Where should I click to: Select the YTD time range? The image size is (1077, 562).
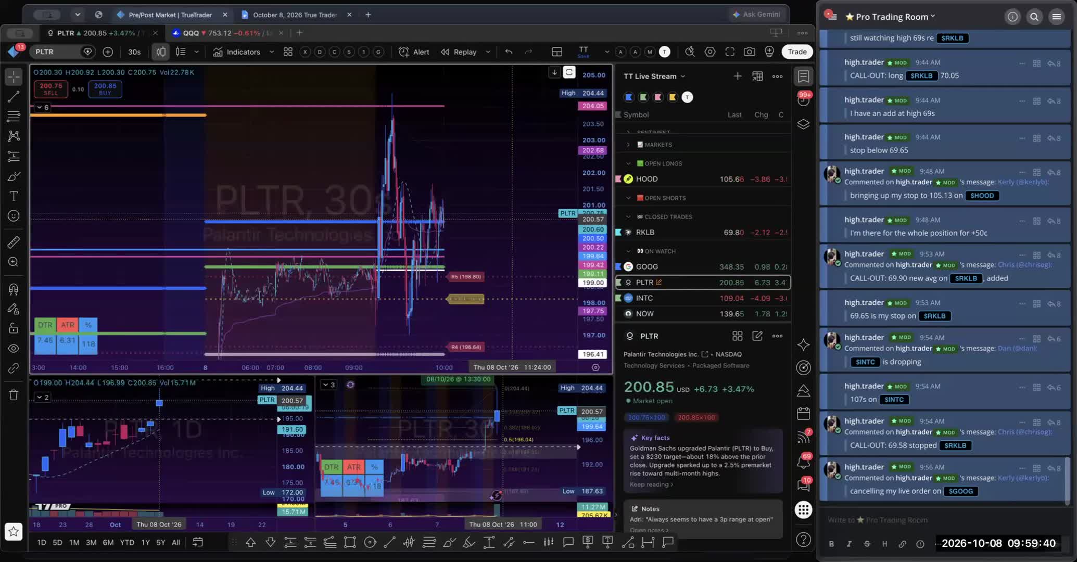point(126,542)
